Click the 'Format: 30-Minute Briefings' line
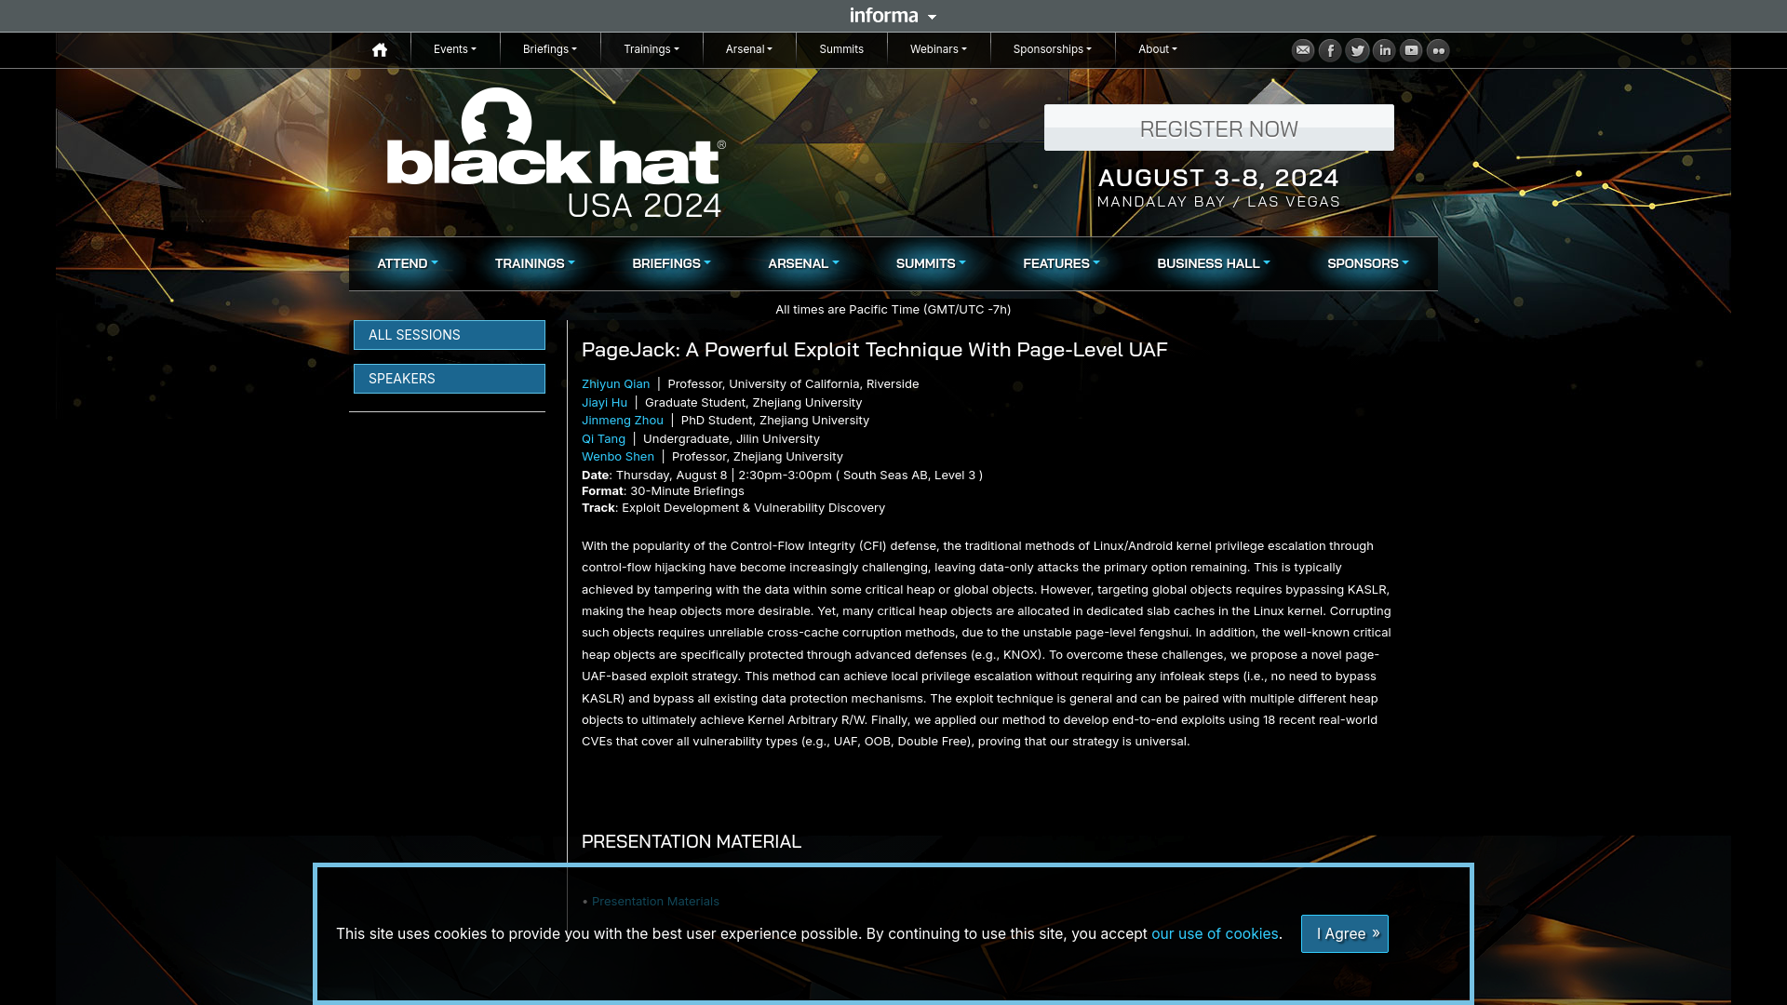This screenshot has height=1005, width=1787. click(663, 491)
